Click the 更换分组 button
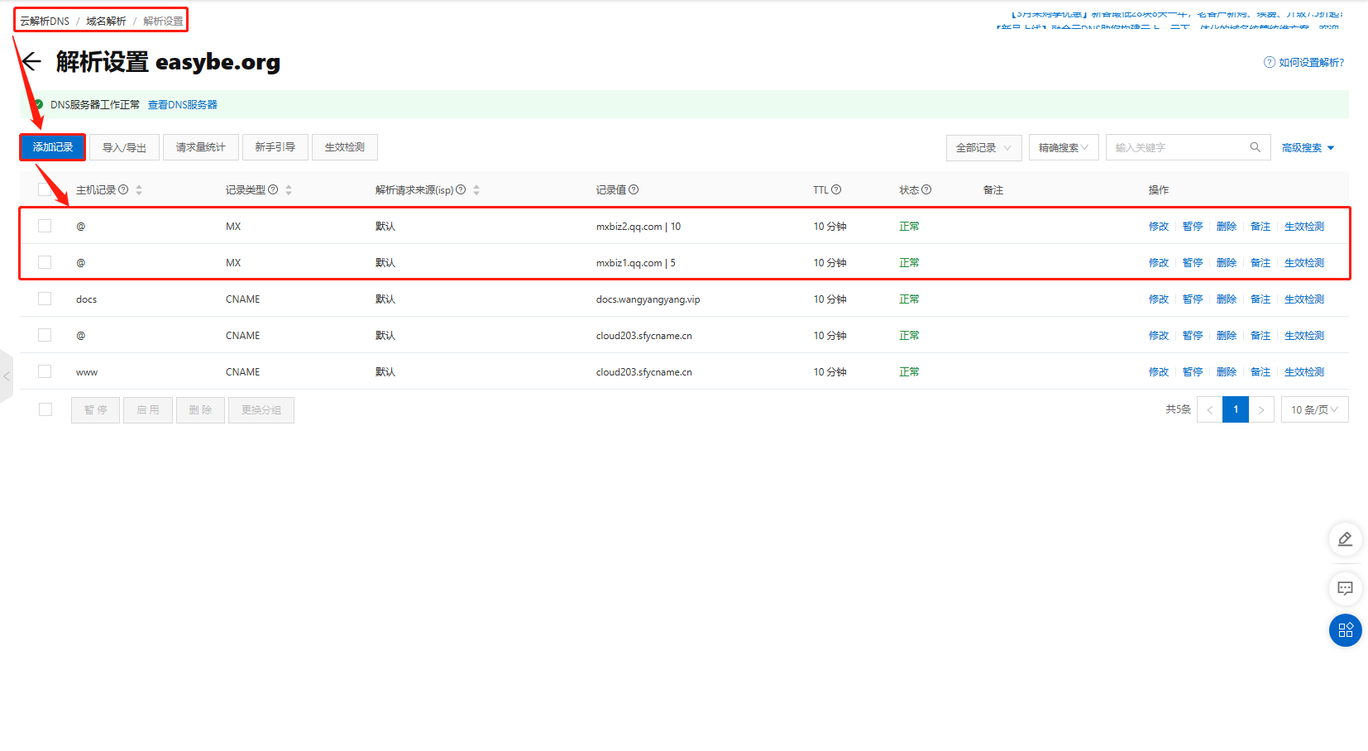The height and width of the screenshot is (751, 1368). point(261,409)
